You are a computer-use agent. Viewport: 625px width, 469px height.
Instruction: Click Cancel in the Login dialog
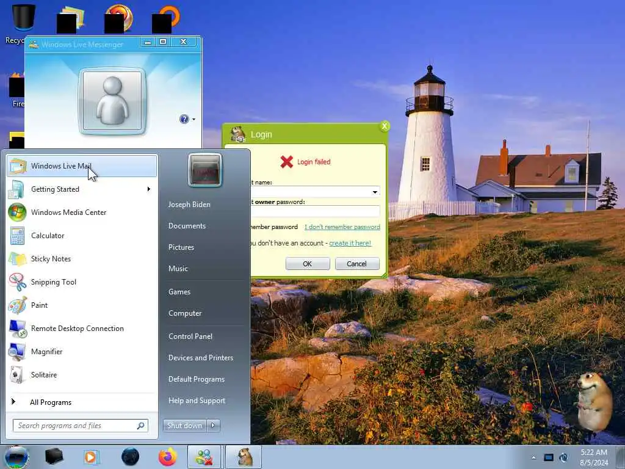tap(357, 264)
